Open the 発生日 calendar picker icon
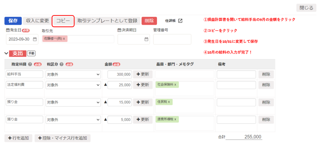 pyautogui.click(x=35, y=39)
